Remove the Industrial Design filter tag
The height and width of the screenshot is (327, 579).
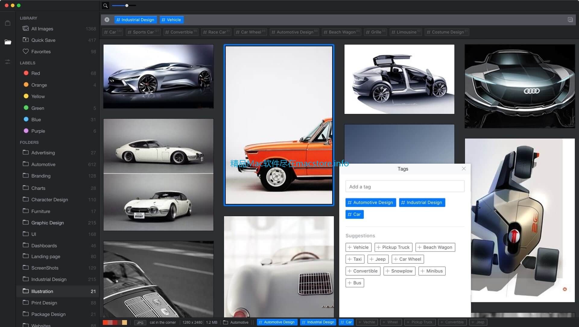(135, 20)
